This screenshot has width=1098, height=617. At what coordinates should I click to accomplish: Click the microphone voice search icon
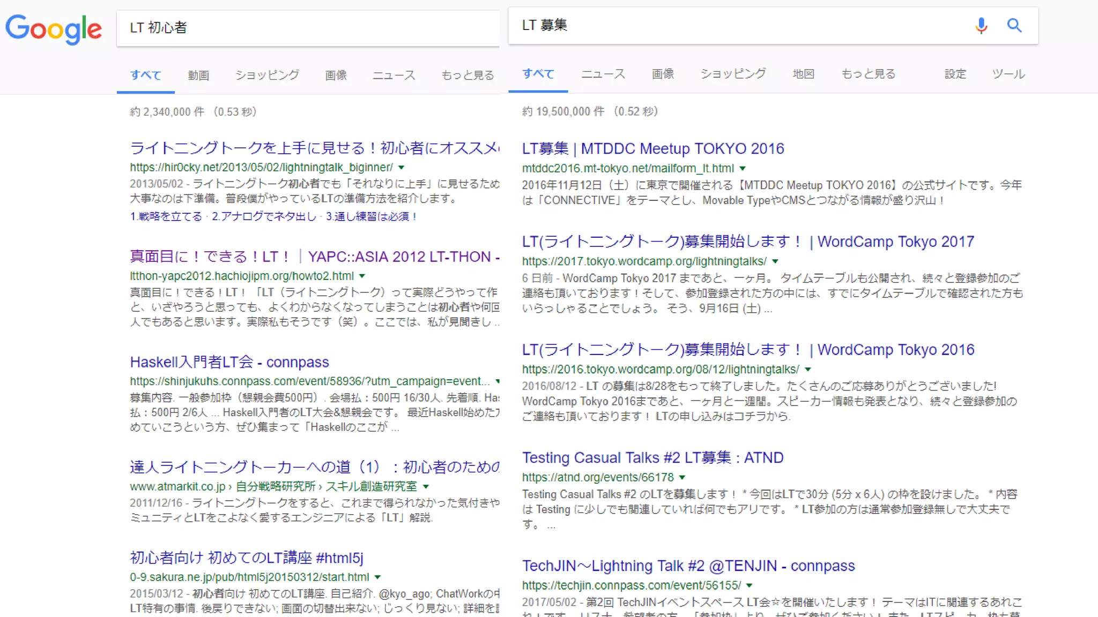click(x=981, y=26)
